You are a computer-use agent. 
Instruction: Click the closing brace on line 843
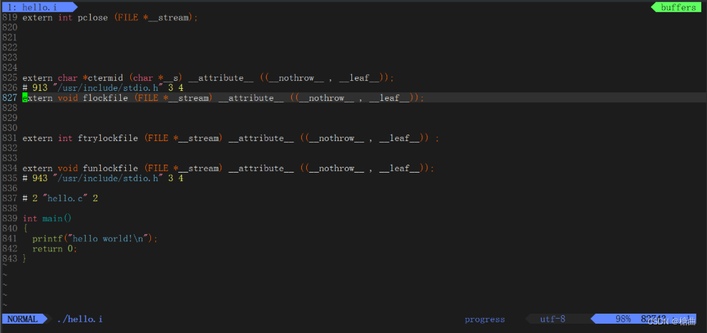(x=24, y=259)
